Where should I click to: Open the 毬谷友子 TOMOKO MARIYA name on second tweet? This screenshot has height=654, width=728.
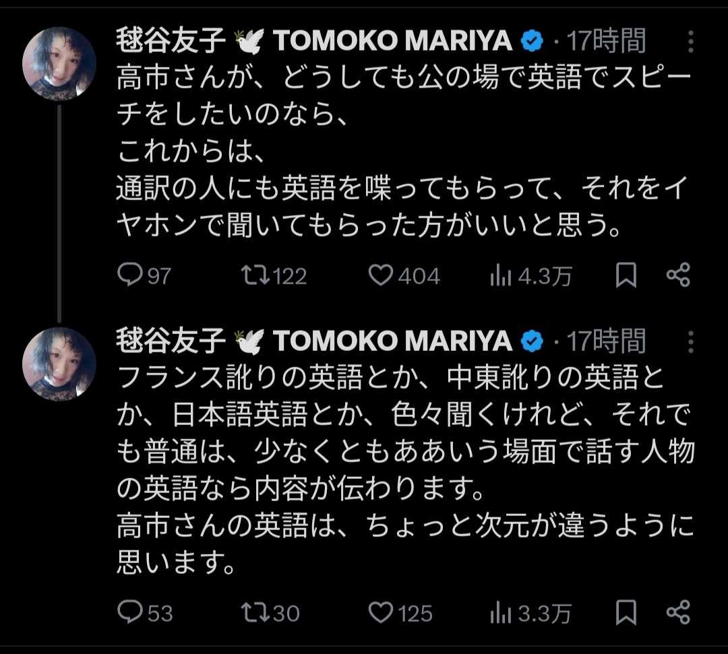coord(313,341)
